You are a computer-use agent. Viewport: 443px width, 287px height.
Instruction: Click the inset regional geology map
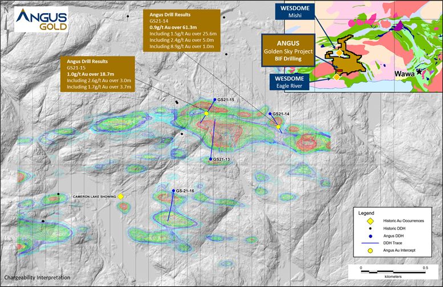tap(363, 46)
